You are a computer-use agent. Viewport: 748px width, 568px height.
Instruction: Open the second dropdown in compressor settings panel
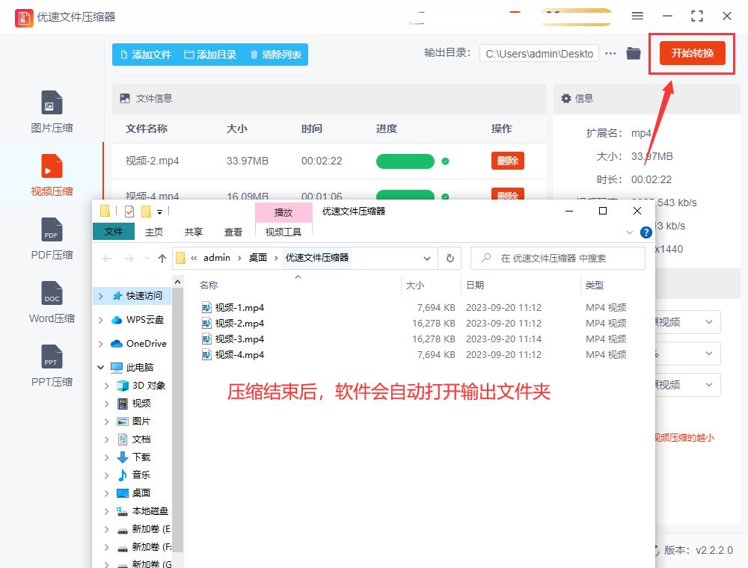click(687, 354)
